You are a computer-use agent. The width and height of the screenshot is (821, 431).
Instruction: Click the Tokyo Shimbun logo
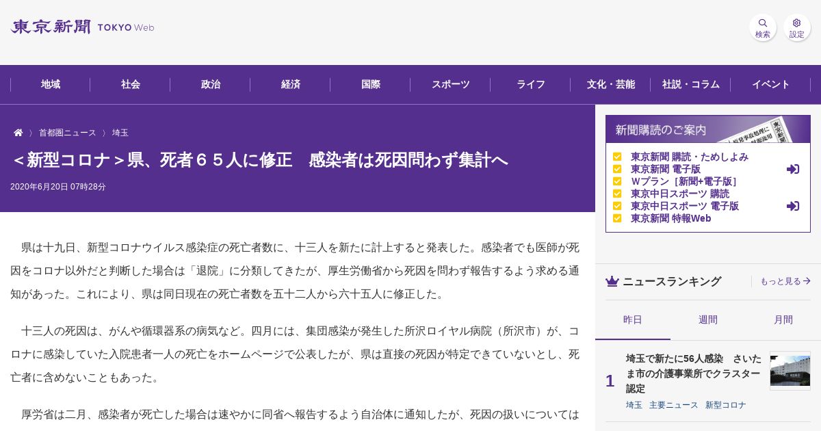click(82, 27)
